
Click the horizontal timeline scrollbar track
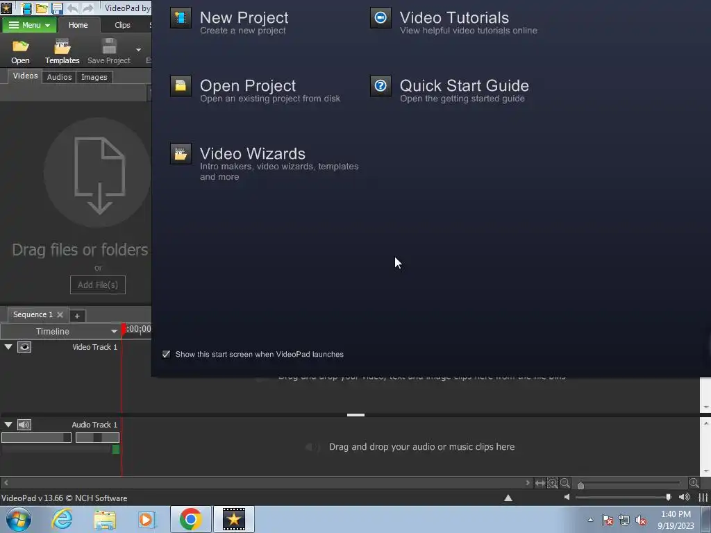coord(267,483)
